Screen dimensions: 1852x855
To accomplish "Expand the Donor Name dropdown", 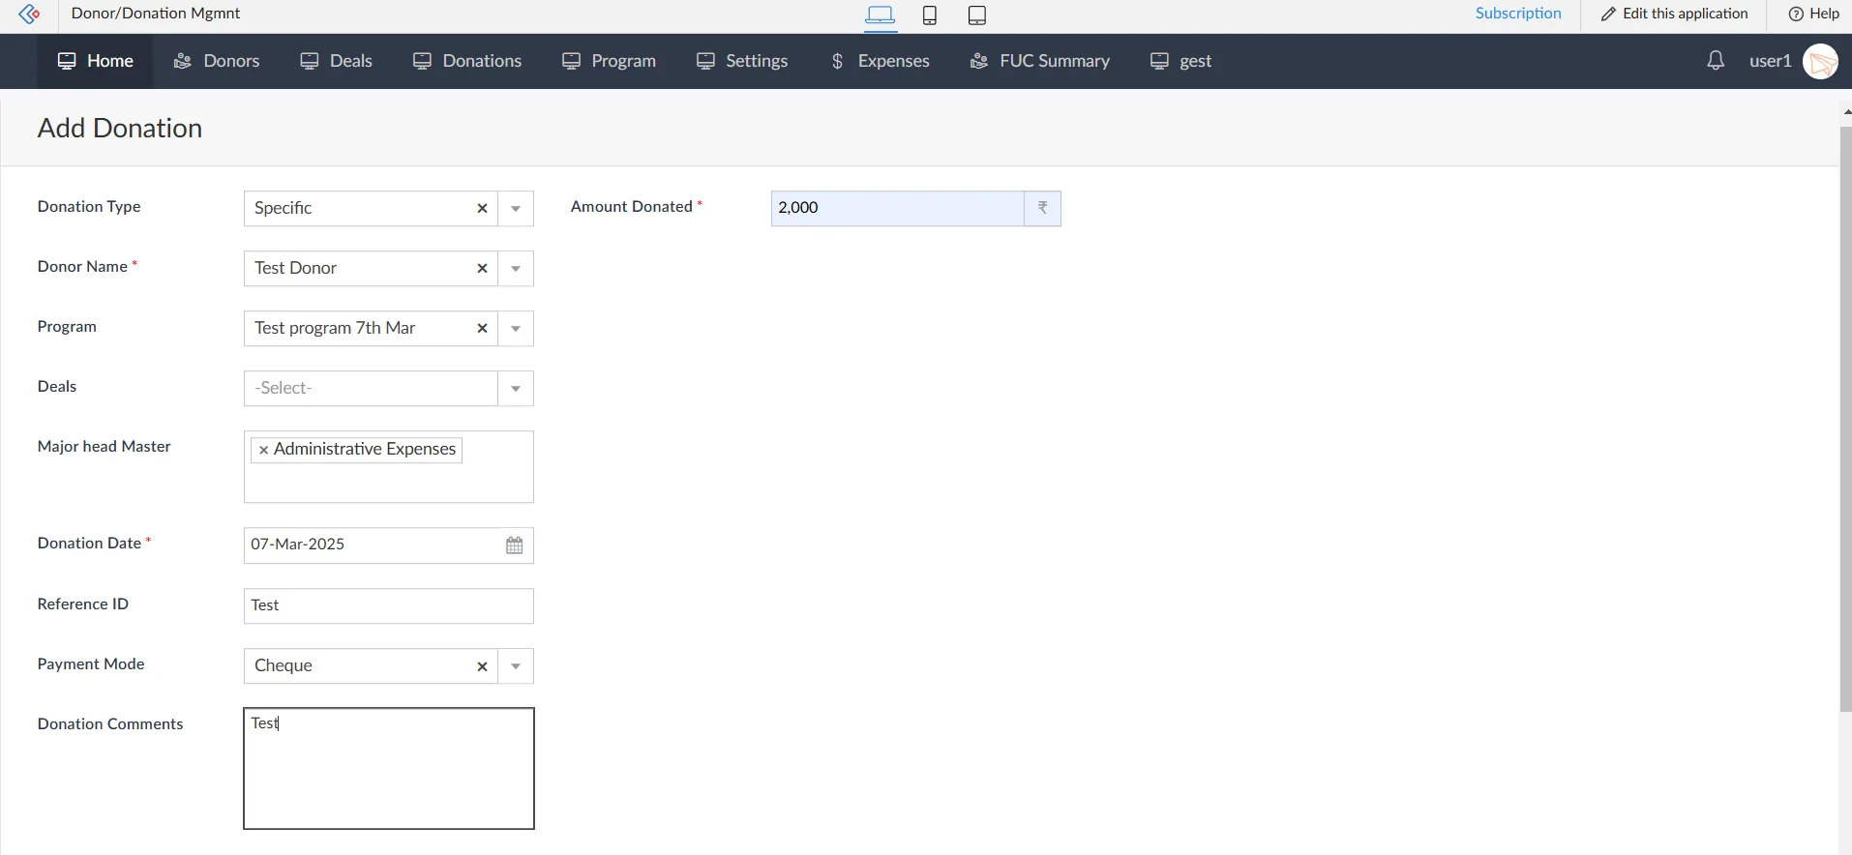I will tap(516, 269).
